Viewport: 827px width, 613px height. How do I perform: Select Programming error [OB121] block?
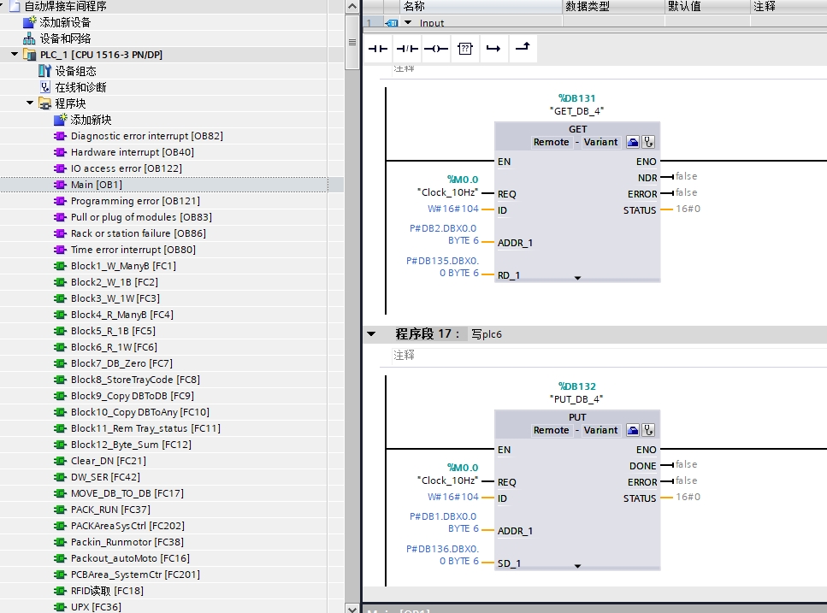[135, 202]
